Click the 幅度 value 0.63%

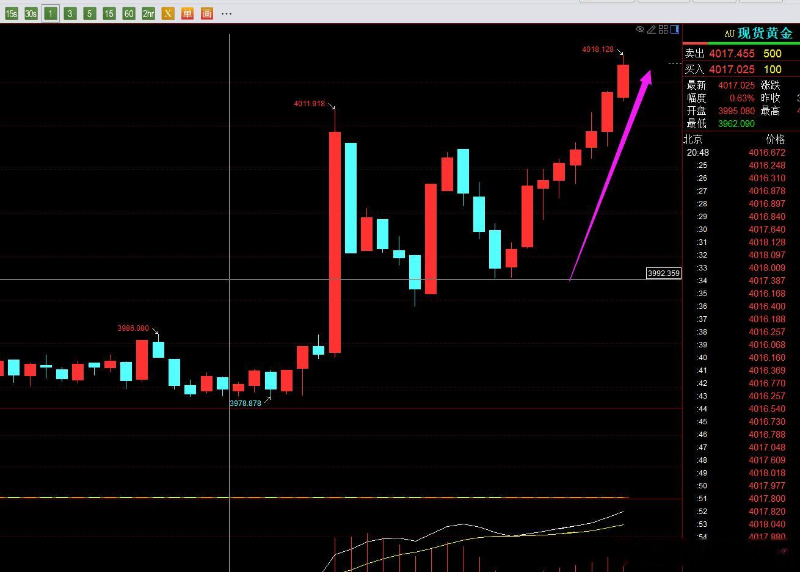[x=742, y=98]
